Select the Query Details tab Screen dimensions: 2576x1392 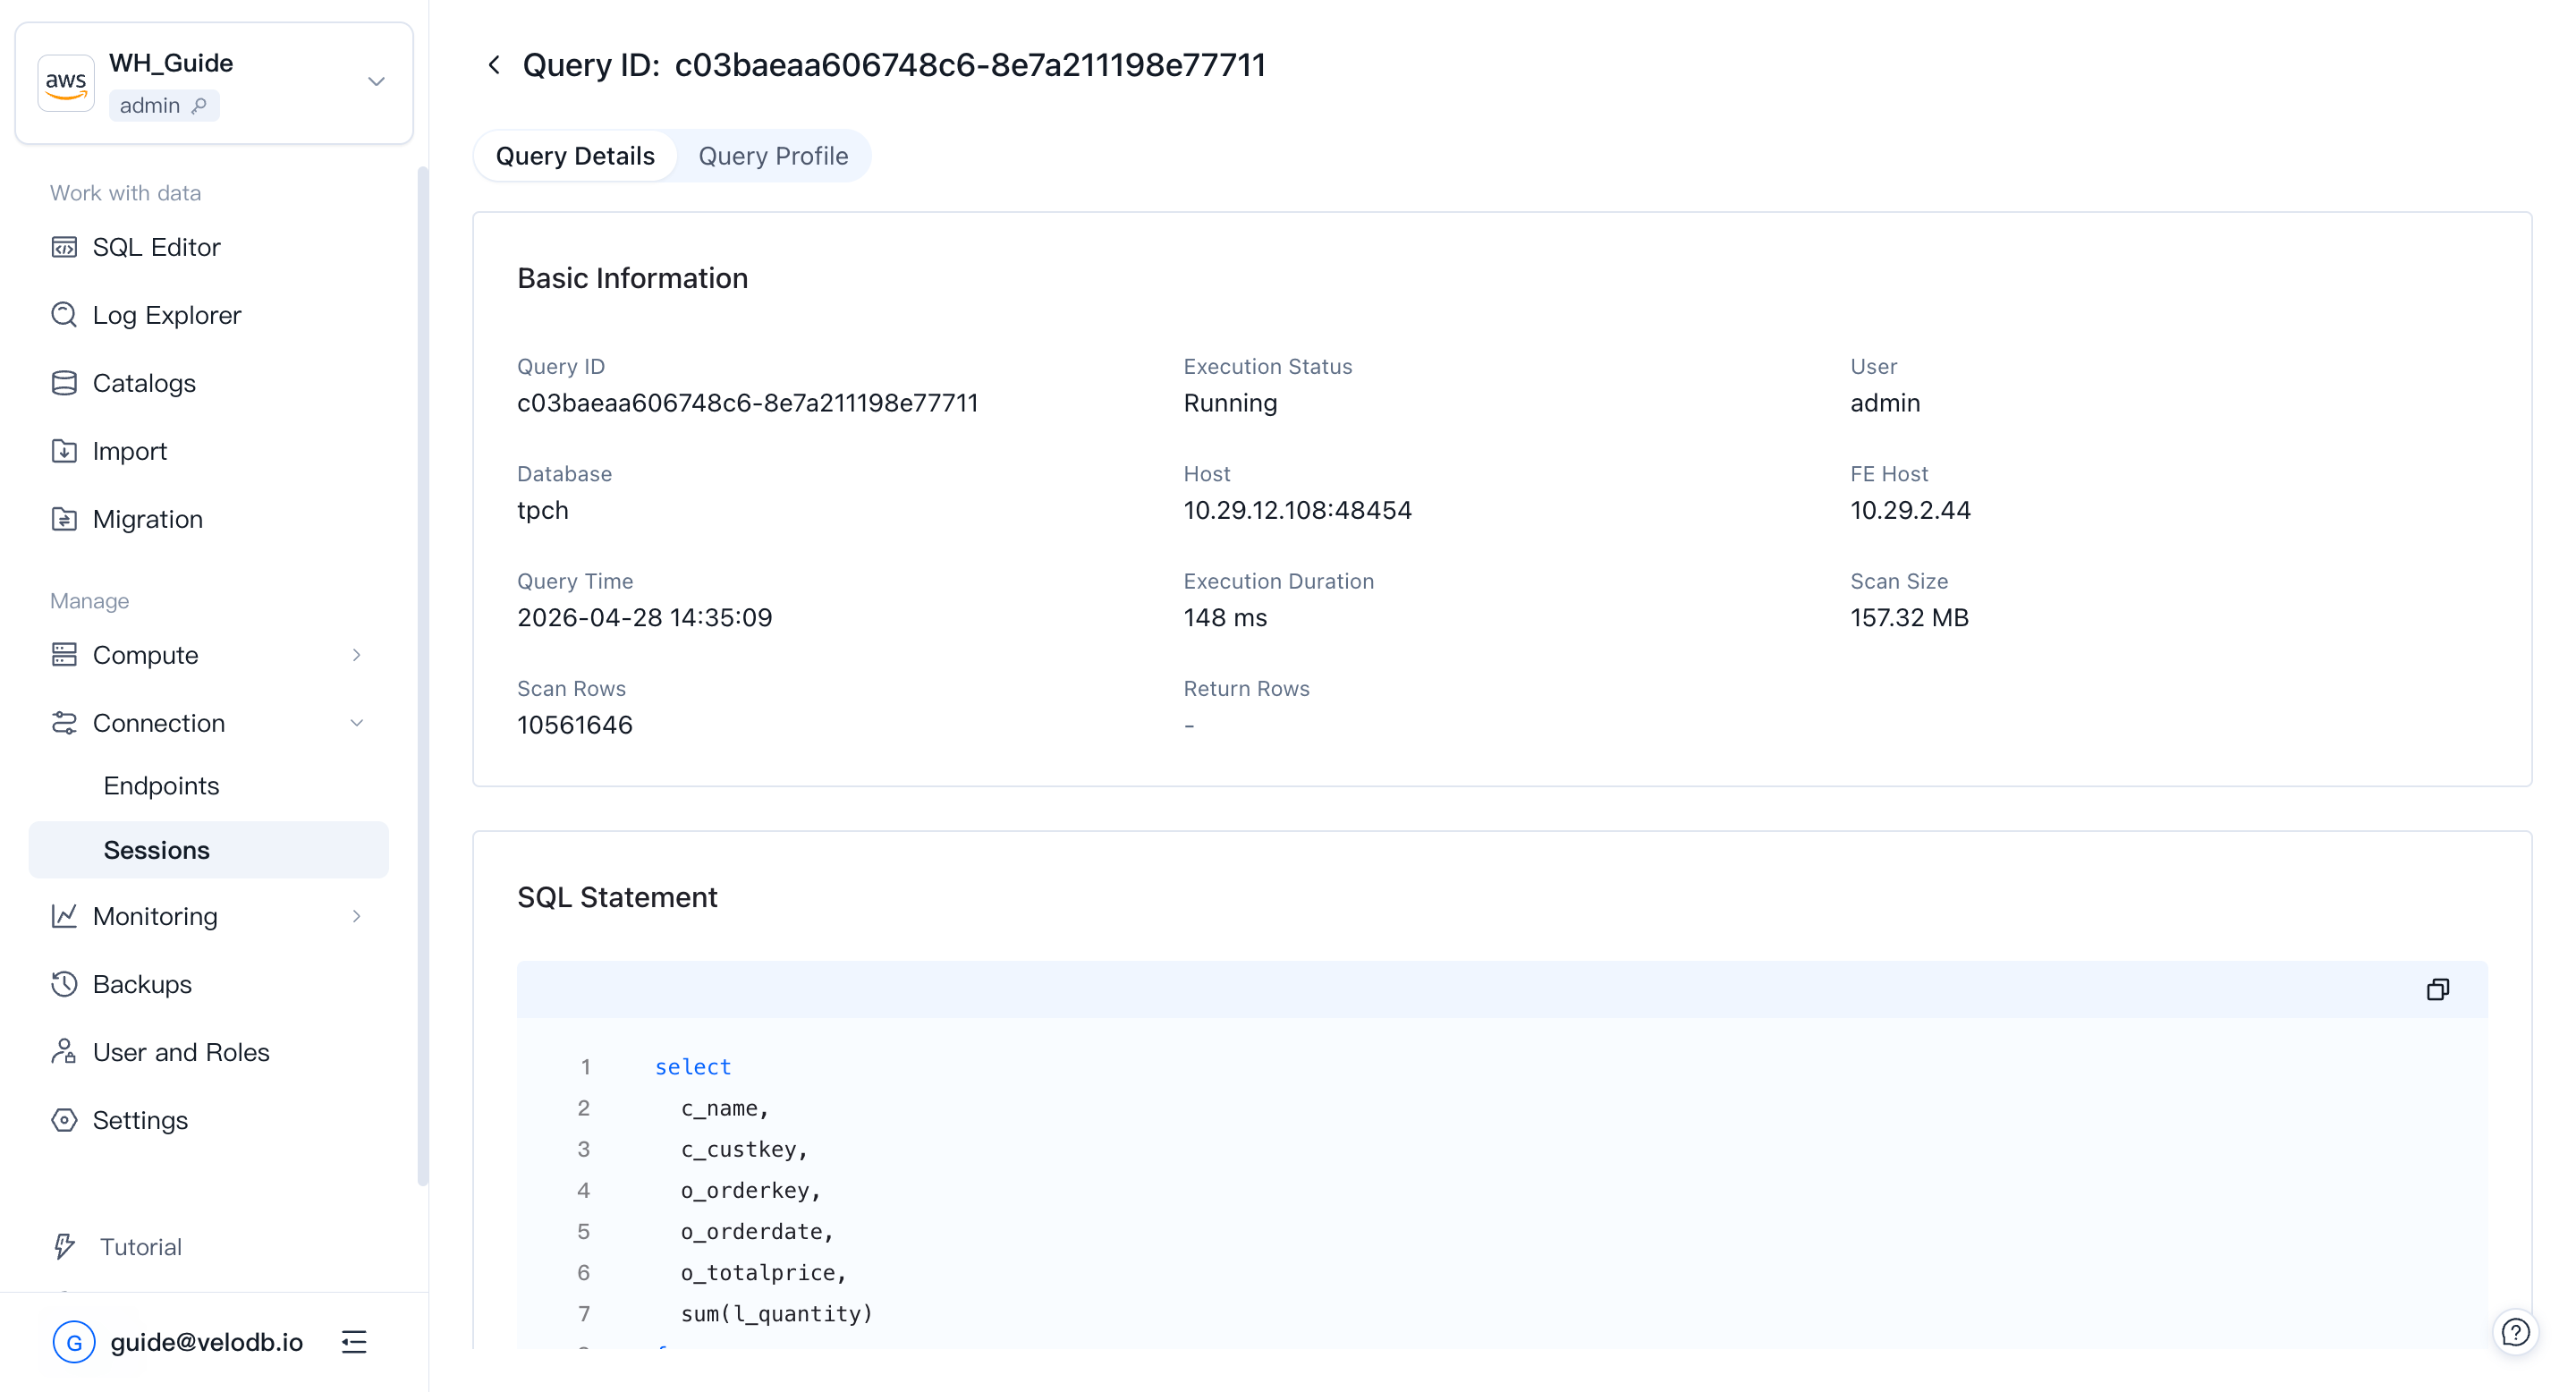click(x=575, y=156)
